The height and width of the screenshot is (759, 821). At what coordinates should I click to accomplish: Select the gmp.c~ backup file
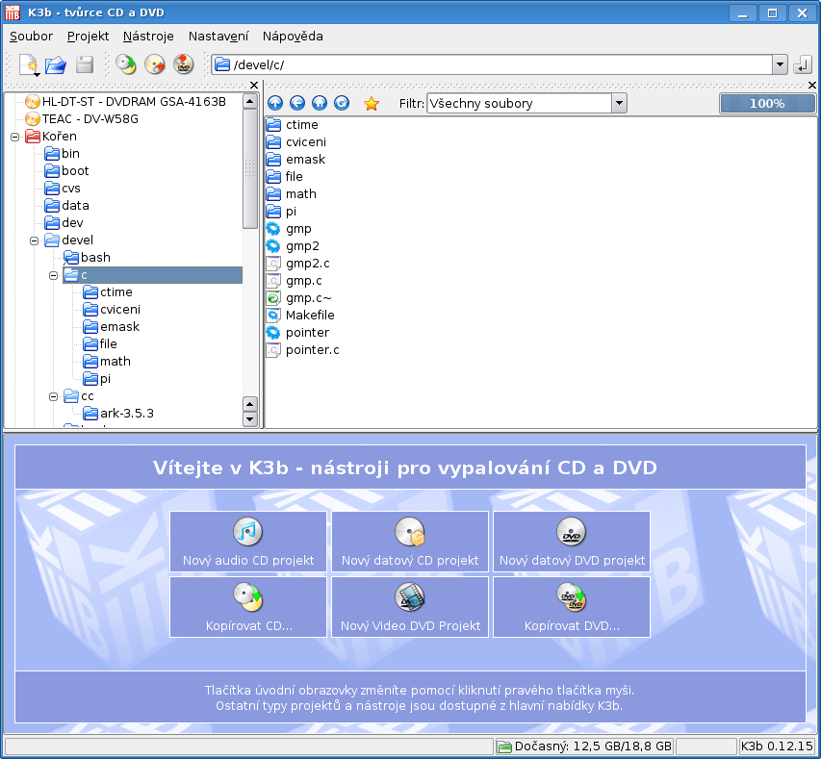click(x=298, y=298)
